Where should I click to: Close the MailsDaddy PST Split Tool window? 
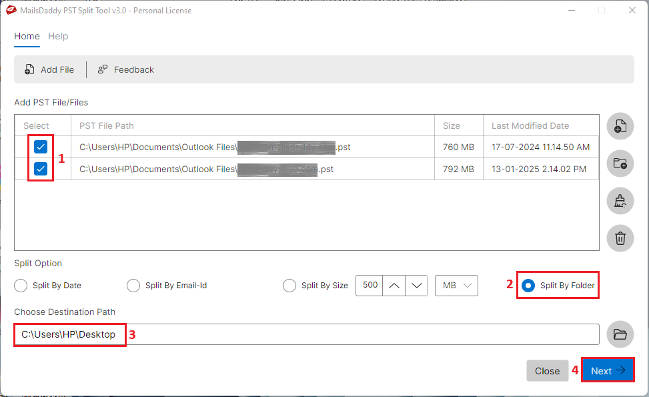[632, 11]
